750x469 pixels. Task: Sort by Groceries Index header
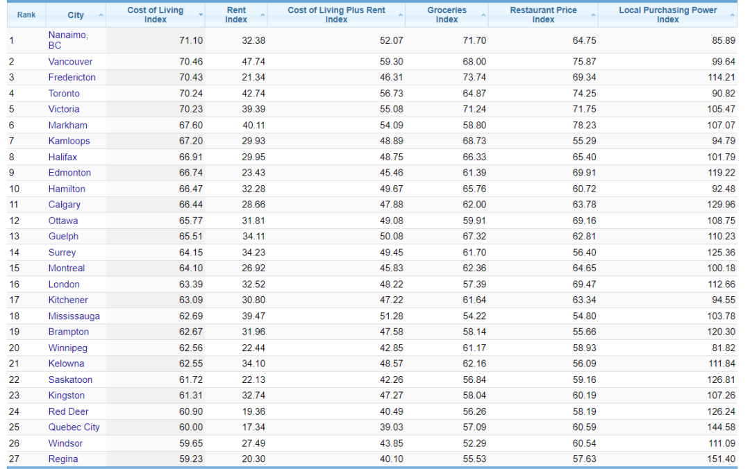click(447, 15)
